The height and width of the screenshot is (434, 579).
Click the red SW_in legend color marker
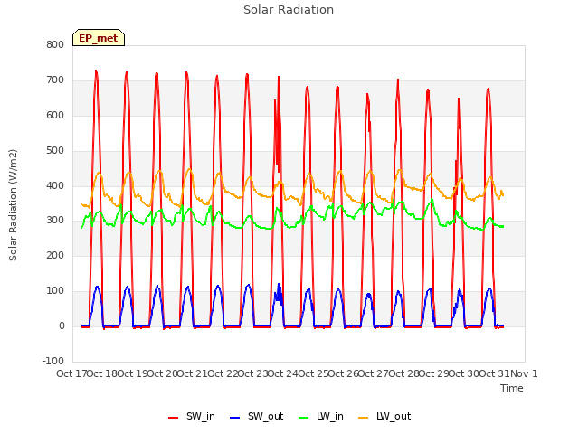coord(173,418)
